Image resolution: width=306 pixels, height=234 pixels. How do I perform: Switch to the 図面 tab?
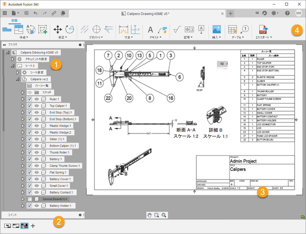coord(14,21)
